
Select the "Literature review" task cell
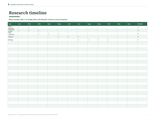13,31
